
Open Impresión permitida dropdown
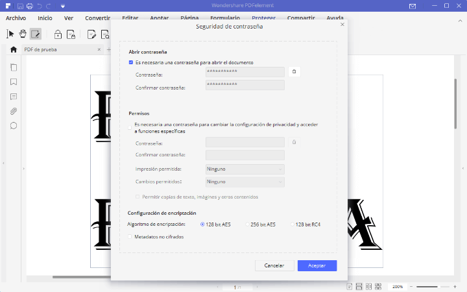(245, 169)
